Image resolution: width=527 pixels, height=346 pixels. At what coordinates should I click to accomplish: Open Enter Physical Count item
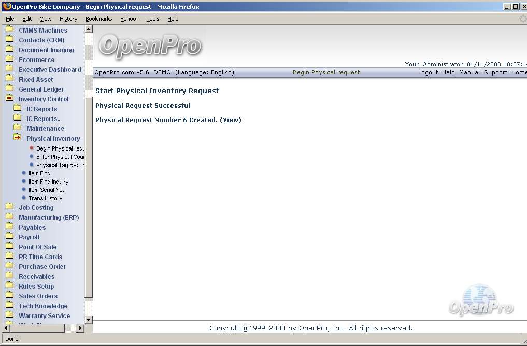click(x=60, y=157)
